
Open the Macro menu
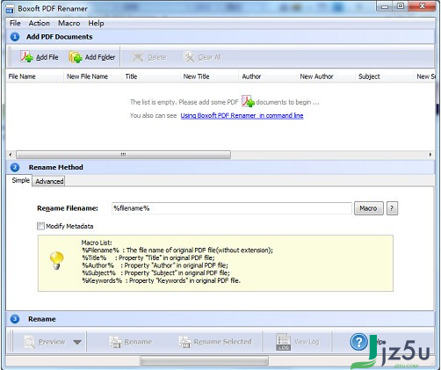tap(69, 23)
